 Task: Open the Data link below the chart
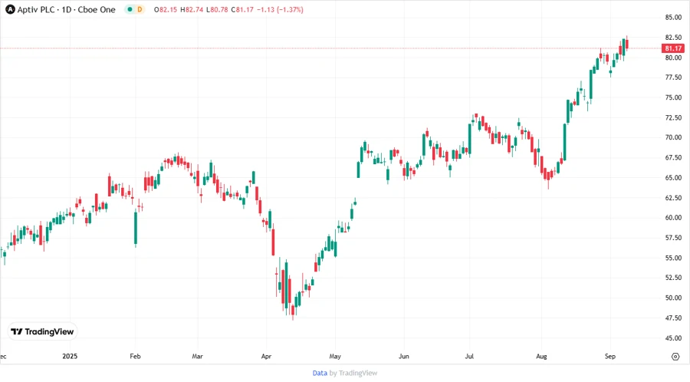[320, 373]
